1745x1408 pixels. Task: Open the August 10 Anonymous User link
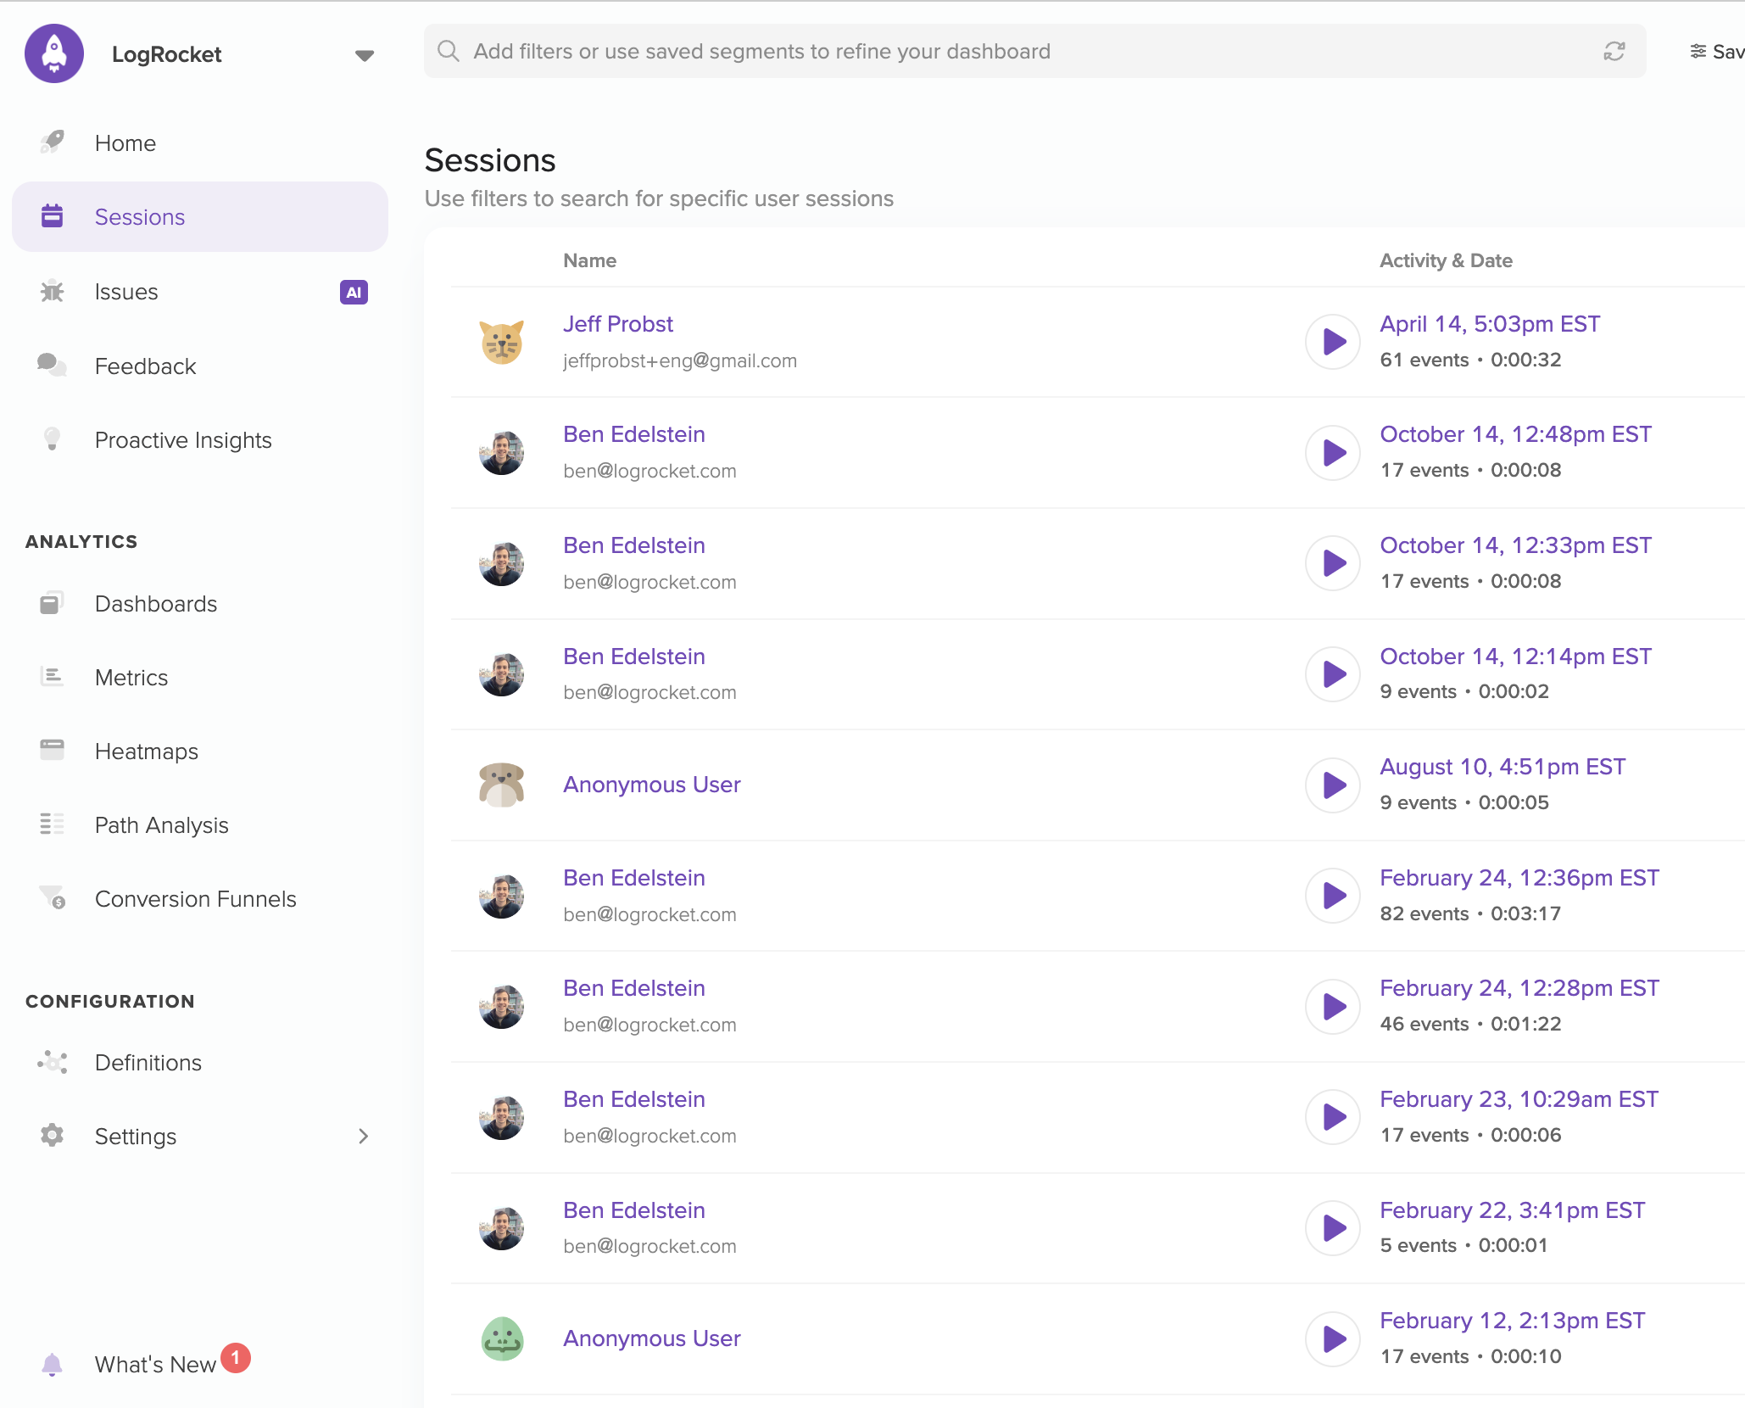652,785
